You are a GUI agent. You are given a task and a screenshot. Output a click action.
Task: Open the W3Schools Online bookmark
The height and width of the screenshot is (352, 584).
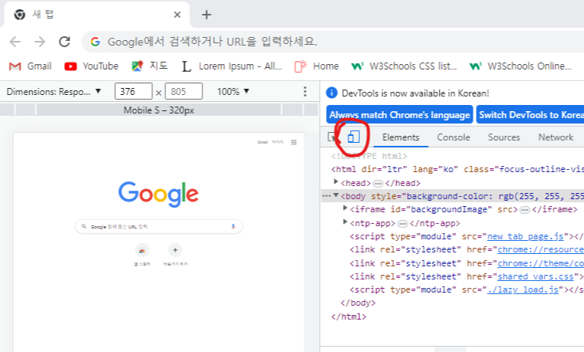521,66
